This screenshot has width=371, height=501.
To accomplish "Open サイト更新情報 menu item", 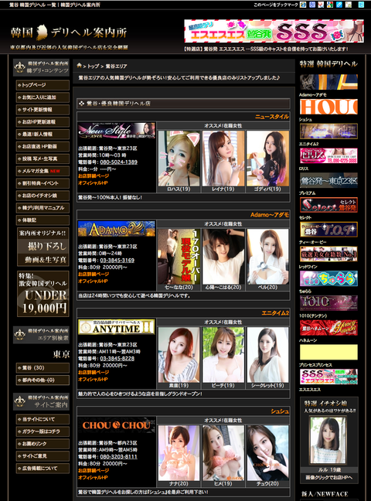I will coord(43,110).
